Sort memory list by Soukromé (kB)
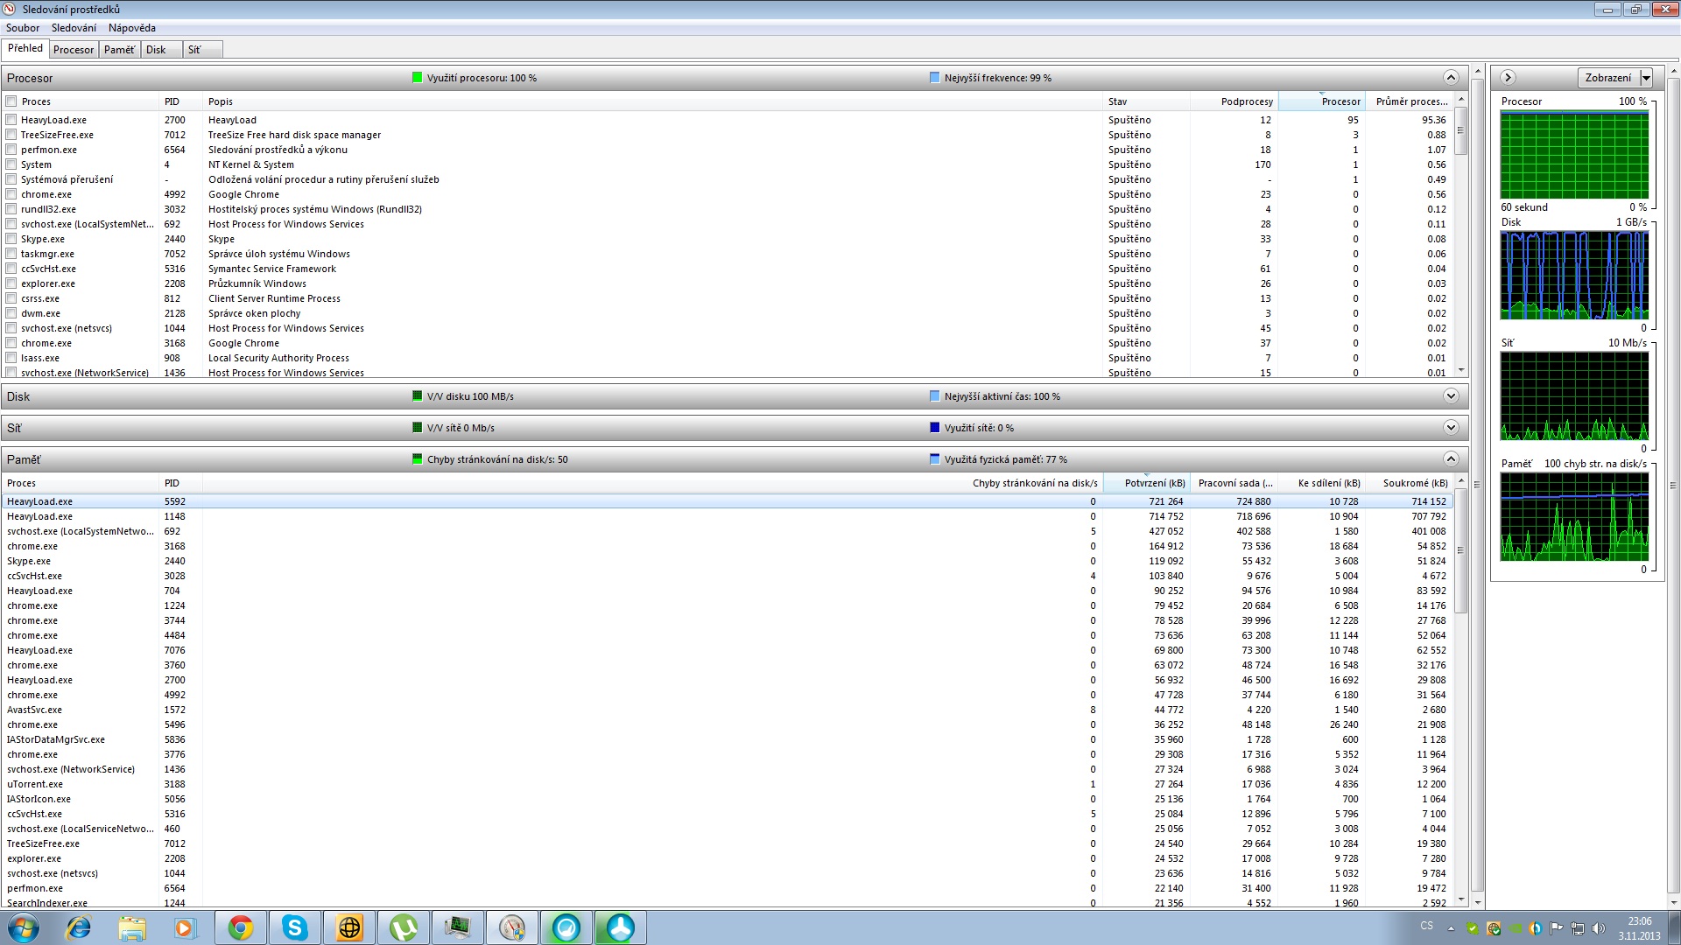This screenshot has width=1681, height=945. point(1410,483)
